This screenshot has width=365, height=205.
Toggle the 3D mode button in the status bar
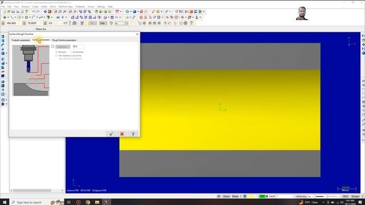click(218, 196)
